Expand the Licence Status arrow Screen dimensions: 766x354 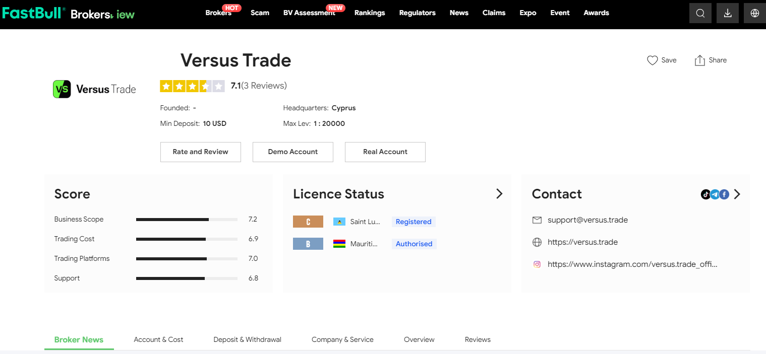pyautogui.click(x=499, y=194)
